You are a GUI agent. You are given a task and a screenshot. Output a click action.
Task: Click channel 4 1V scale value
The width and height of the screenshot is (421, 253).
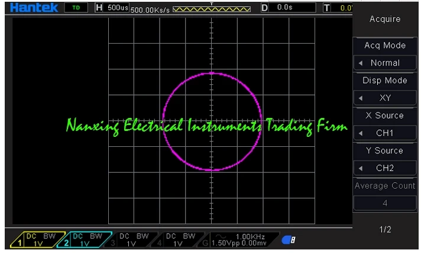coord(178,244)
